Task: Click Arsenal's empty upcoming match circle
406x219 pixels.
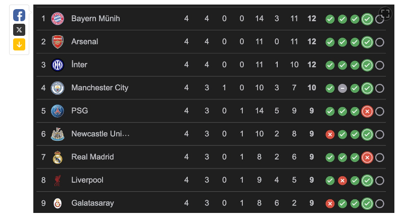Action: tap(380, 42)
